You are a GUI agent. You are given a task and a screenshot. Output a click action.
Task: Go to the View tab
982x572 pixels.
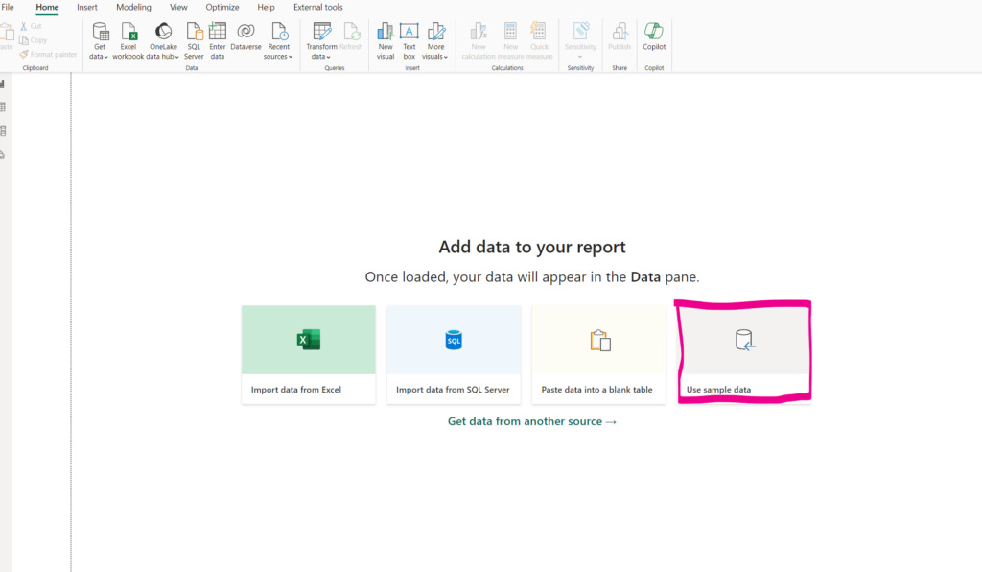(x=178, y=7)
